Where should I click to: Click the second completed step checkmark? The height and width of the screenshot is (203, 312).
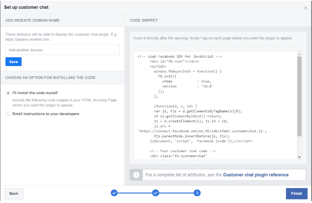pos(156,193)
